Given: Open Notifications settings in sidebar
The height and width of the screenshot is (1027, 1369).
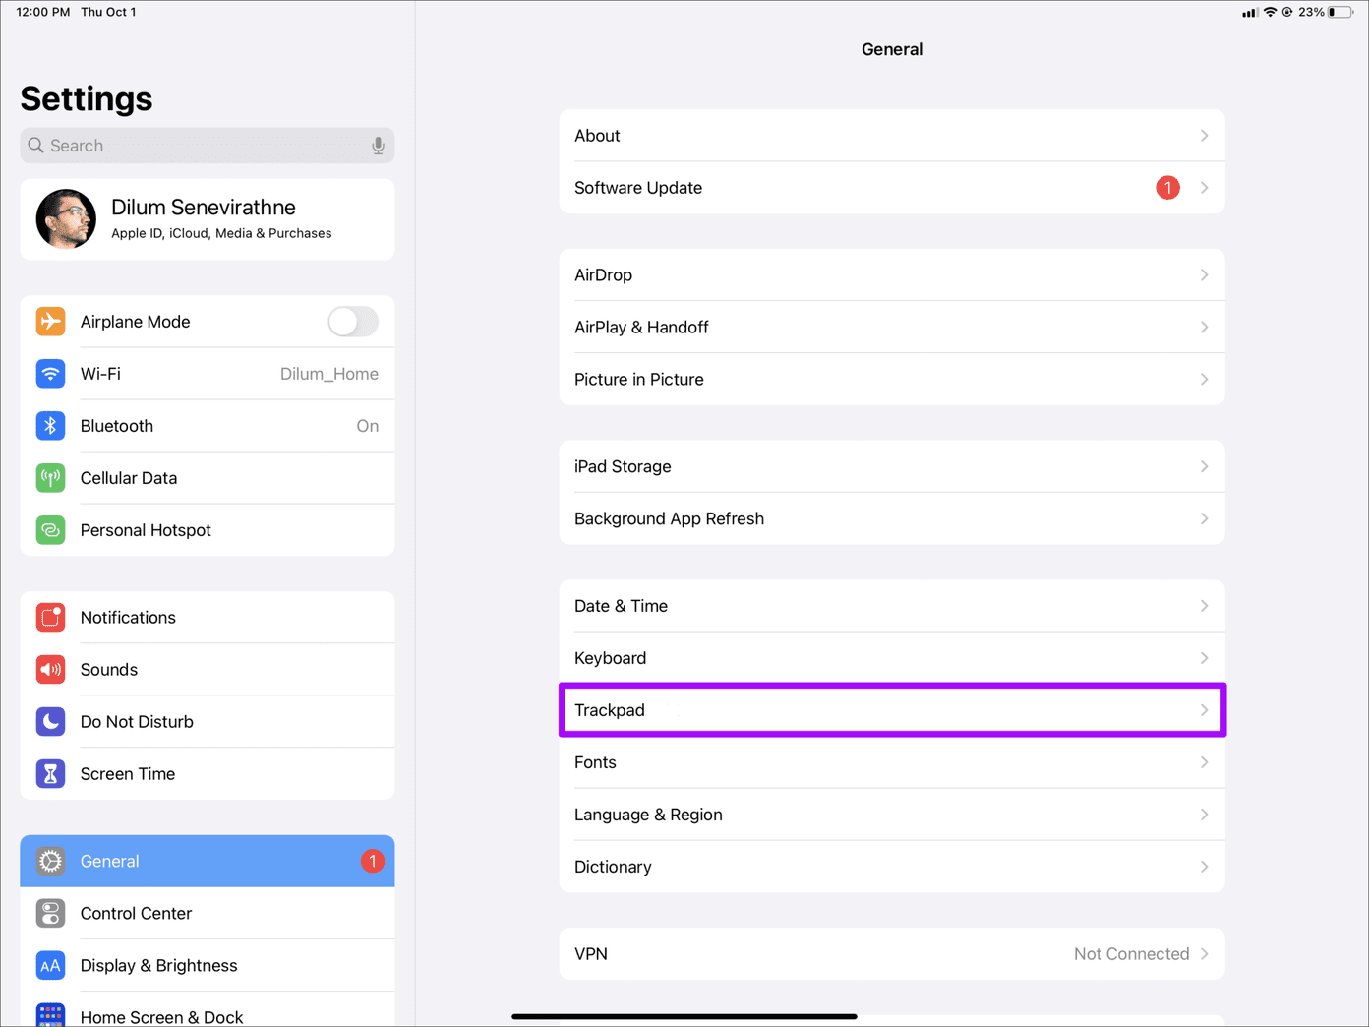Looking at the screenshot, I should click(x=208, y=618).
